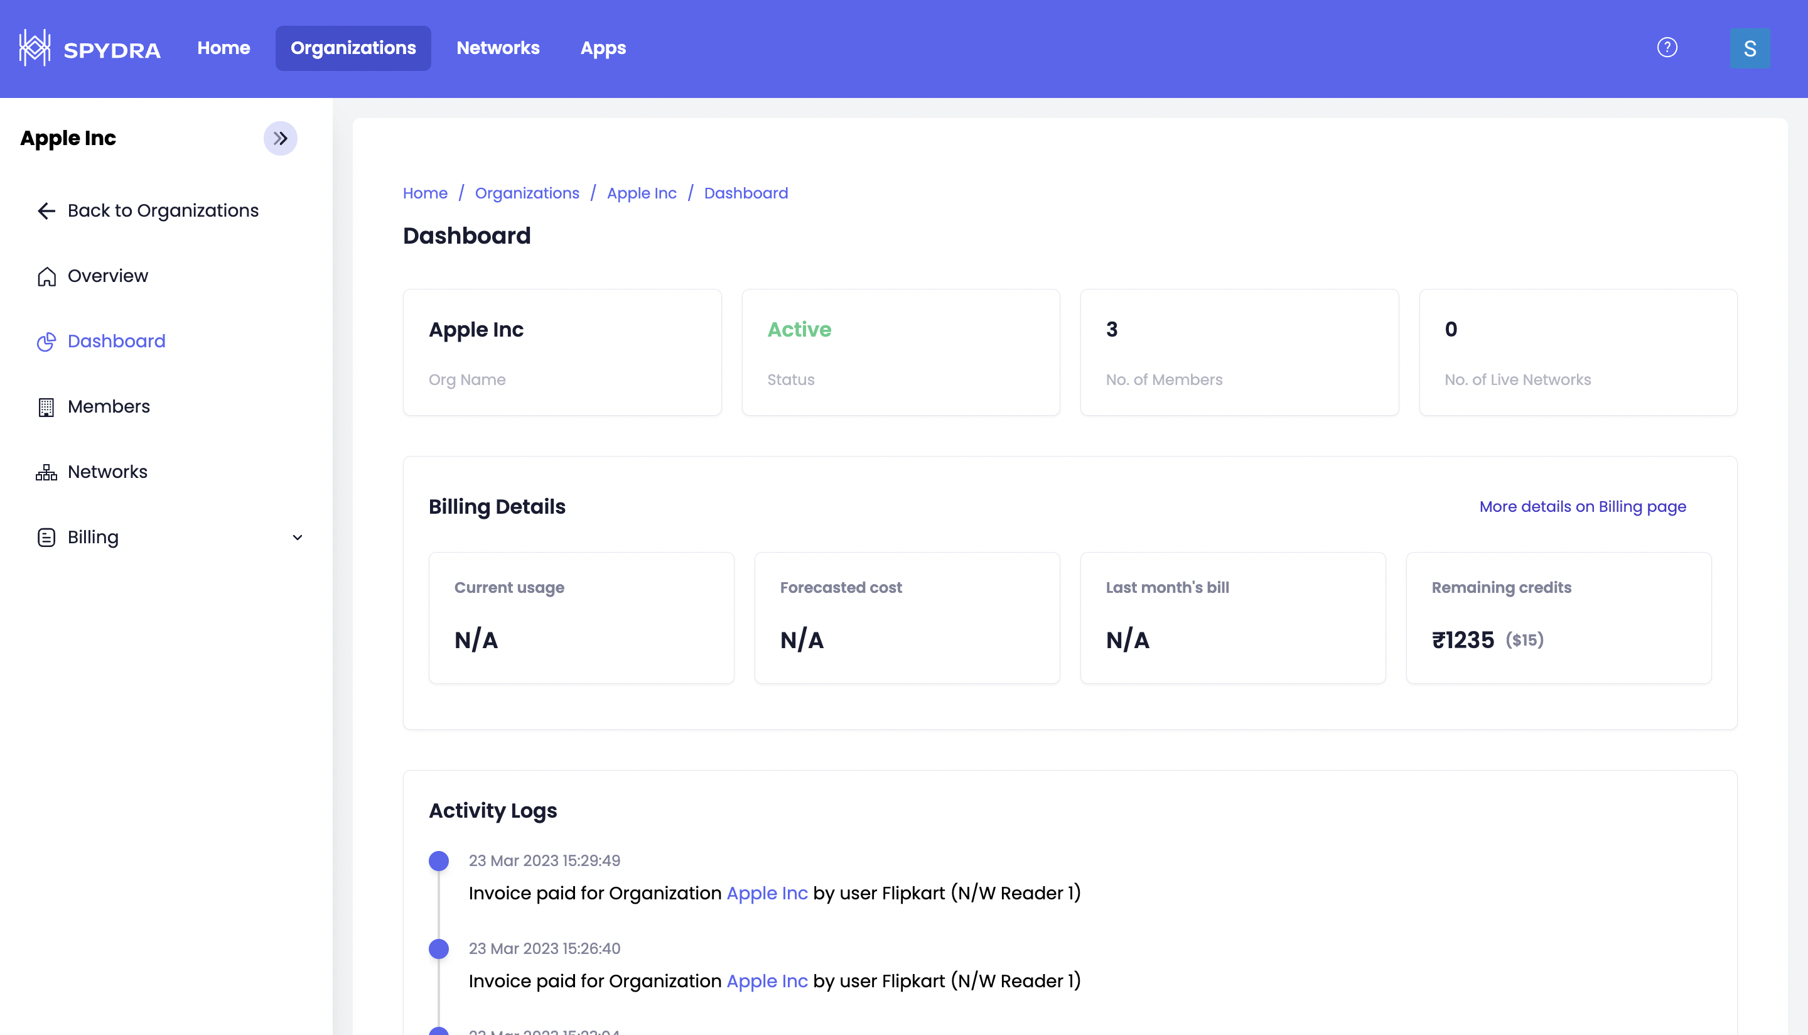
Task: Click the Spydra spider logo icon
Action: (34, 48)
